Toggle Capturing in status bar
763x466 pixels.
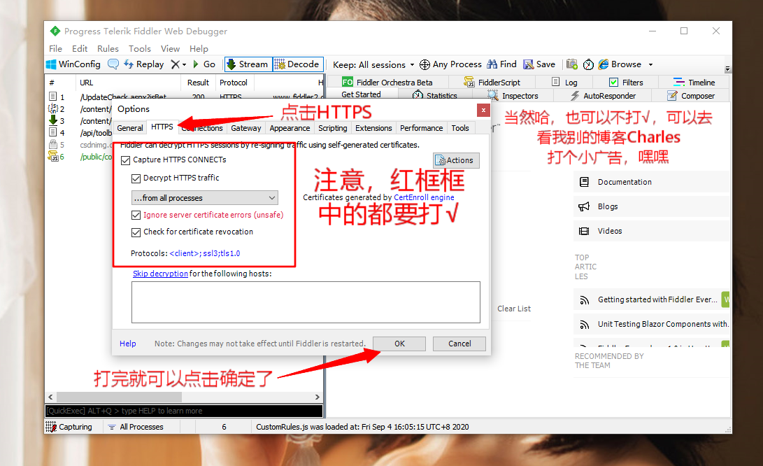point(69,427)
